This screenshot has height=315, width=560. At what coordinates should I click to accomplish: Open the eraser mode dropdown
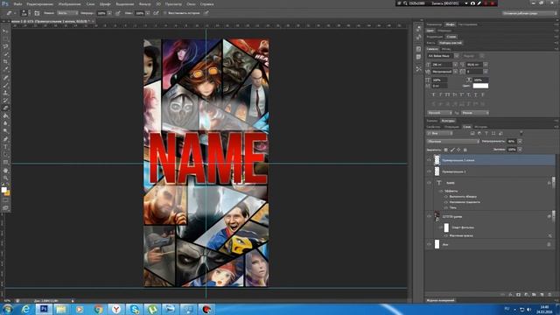click(67, 13)
